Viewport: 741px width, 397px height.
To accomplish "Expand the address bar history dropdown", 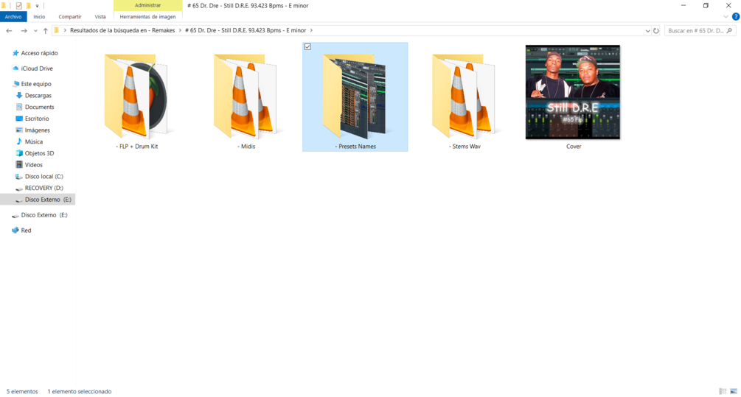I will click(647, 31).
